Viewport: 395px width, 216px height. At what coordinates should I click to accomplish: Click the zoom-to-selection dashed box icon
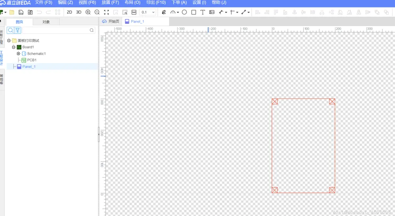[125, 12]
